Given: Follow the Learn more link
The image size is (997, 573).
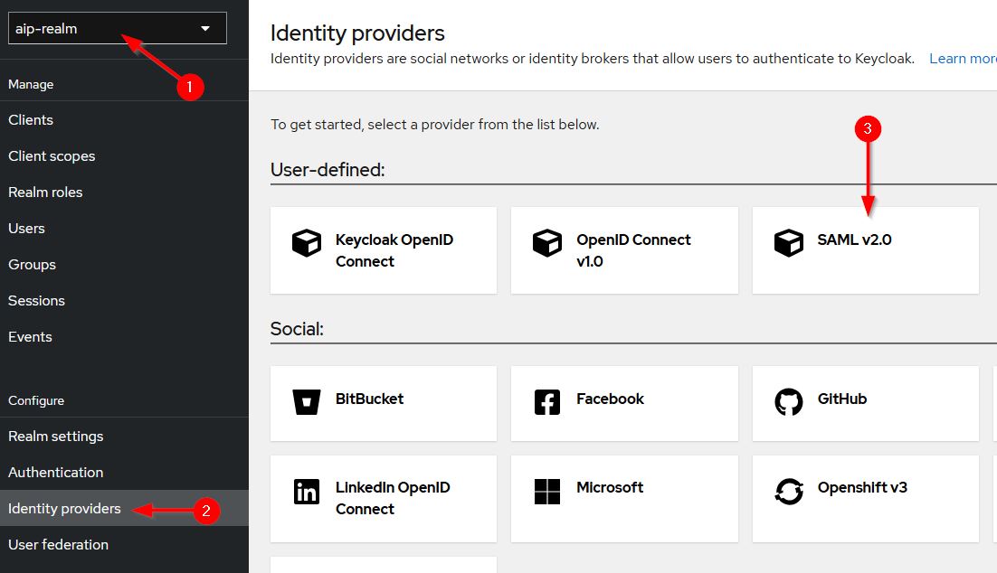Looking at the screenshot, I should click(x=963, y=59).
